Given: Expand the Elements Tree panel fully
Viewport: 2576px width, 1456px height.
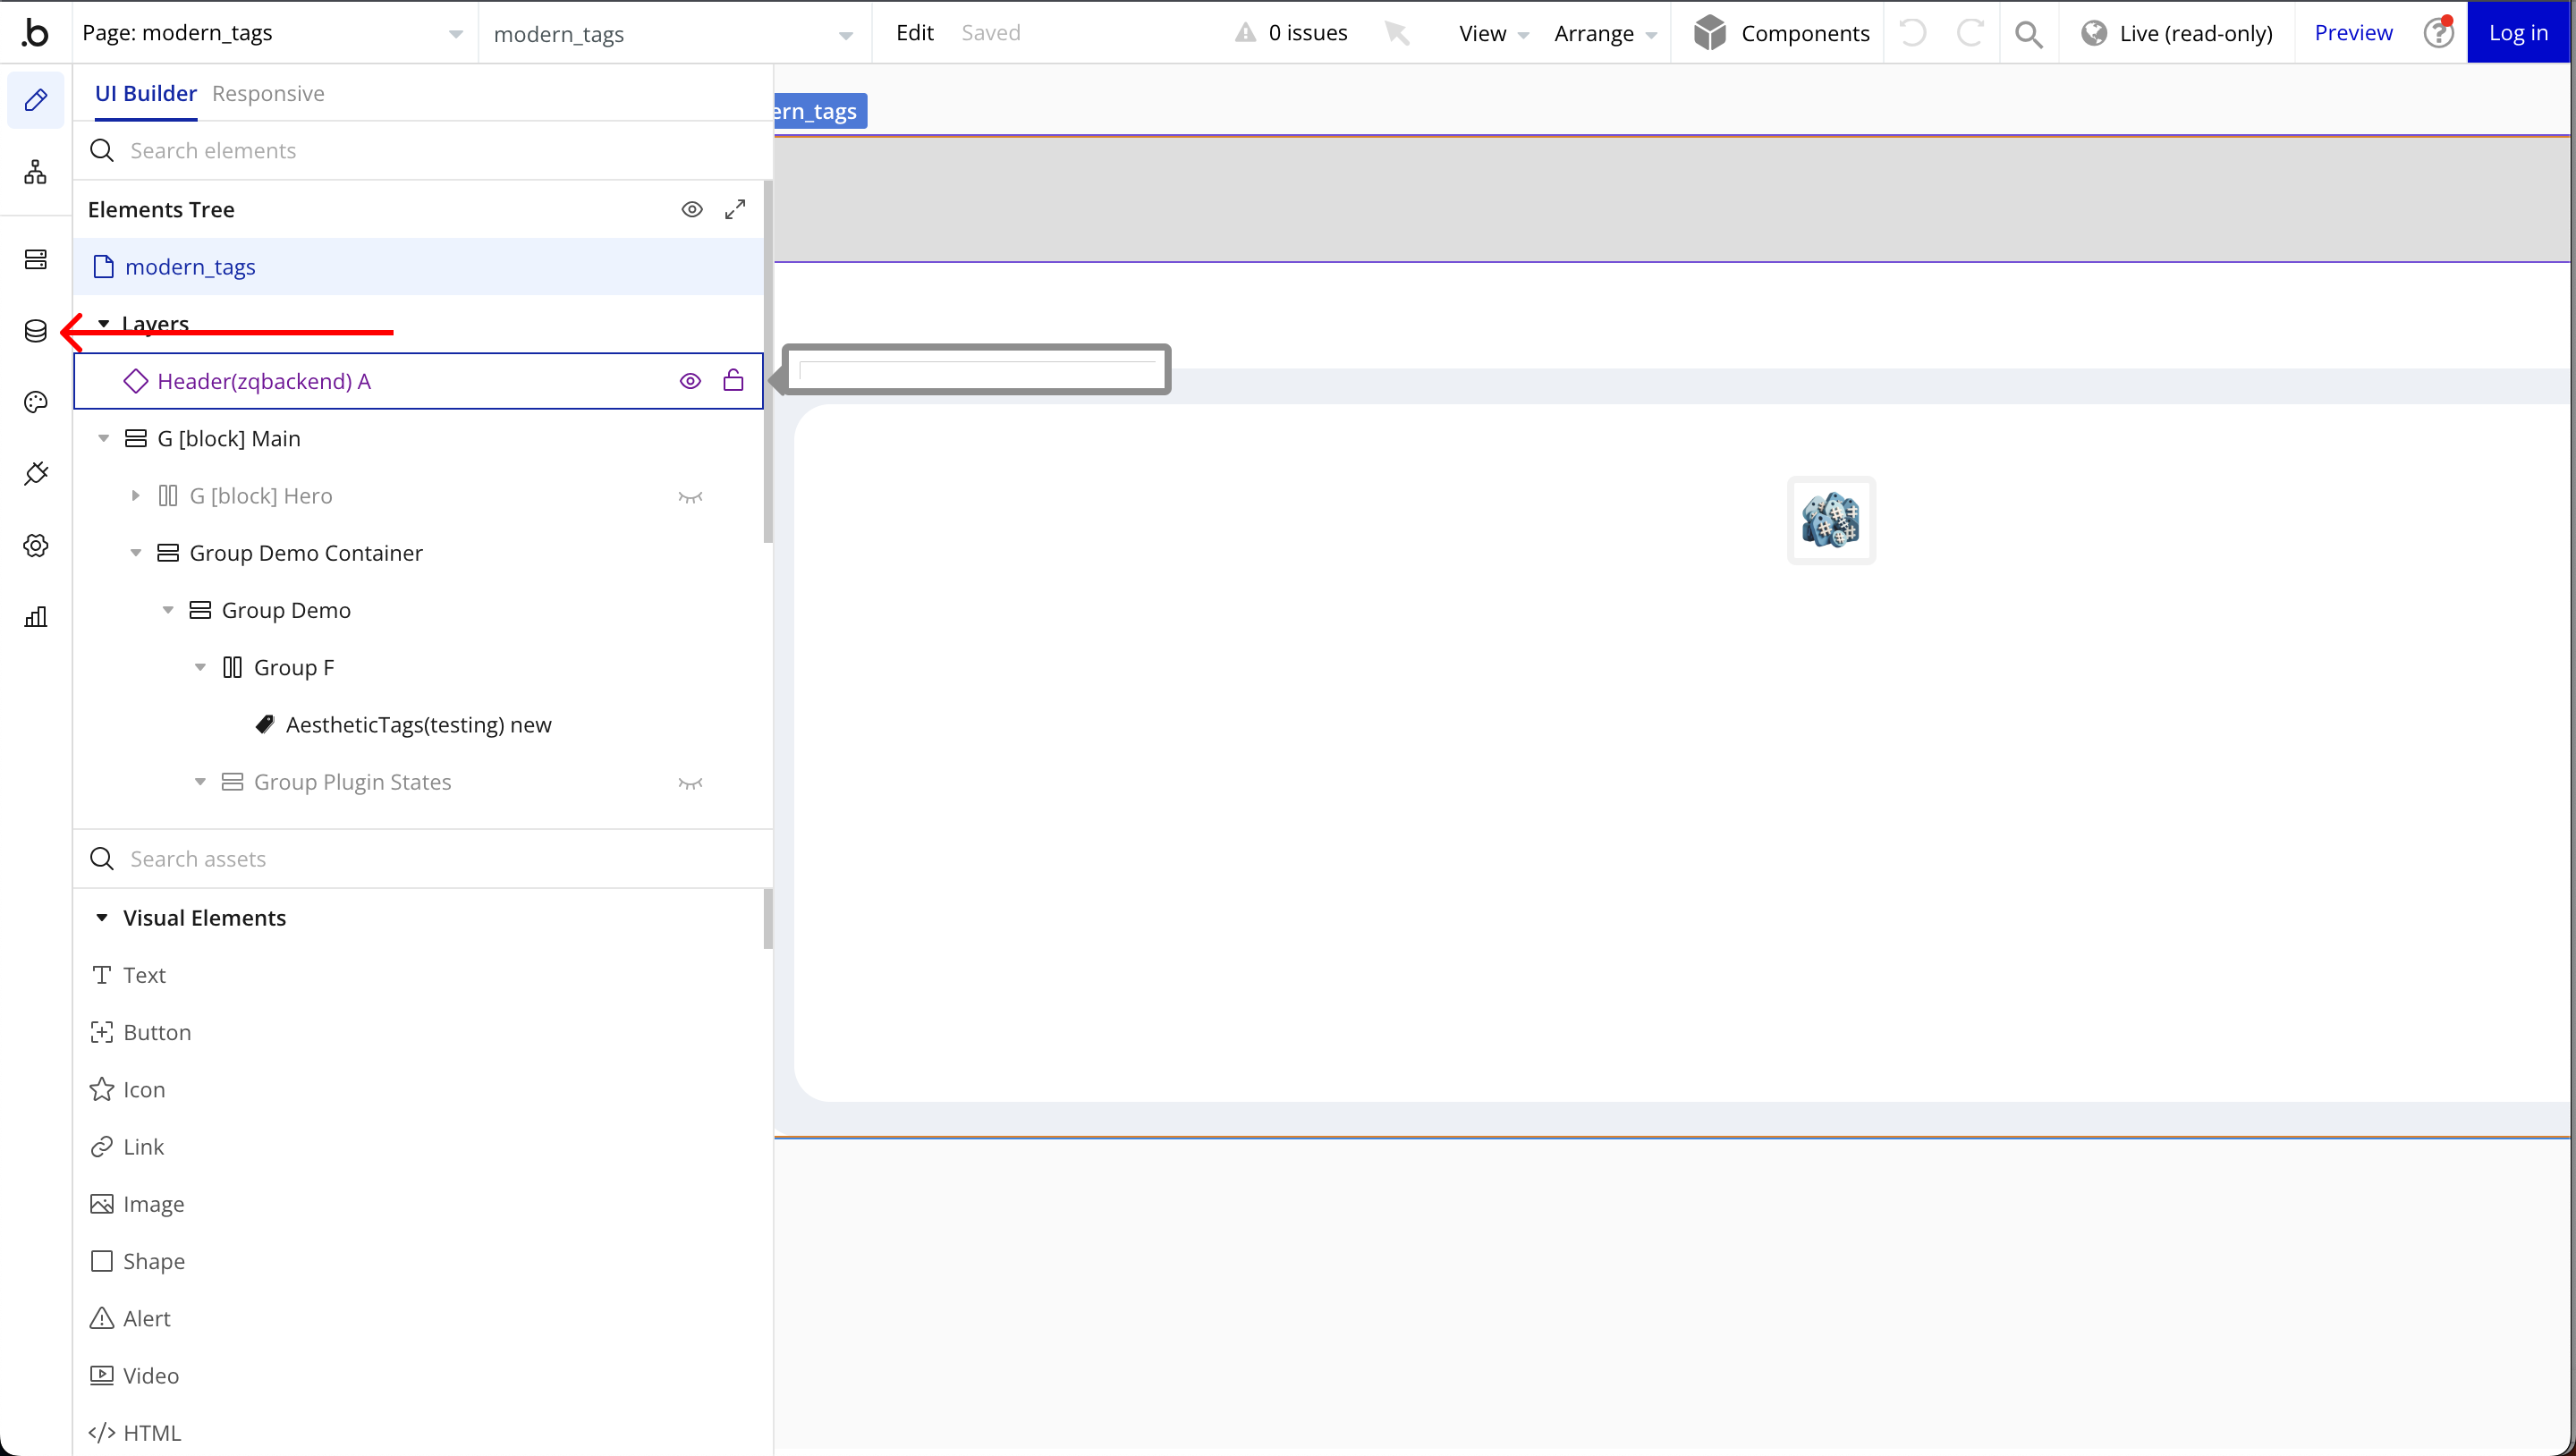Looking at the screenshot, I should click(x=735, y=209).
